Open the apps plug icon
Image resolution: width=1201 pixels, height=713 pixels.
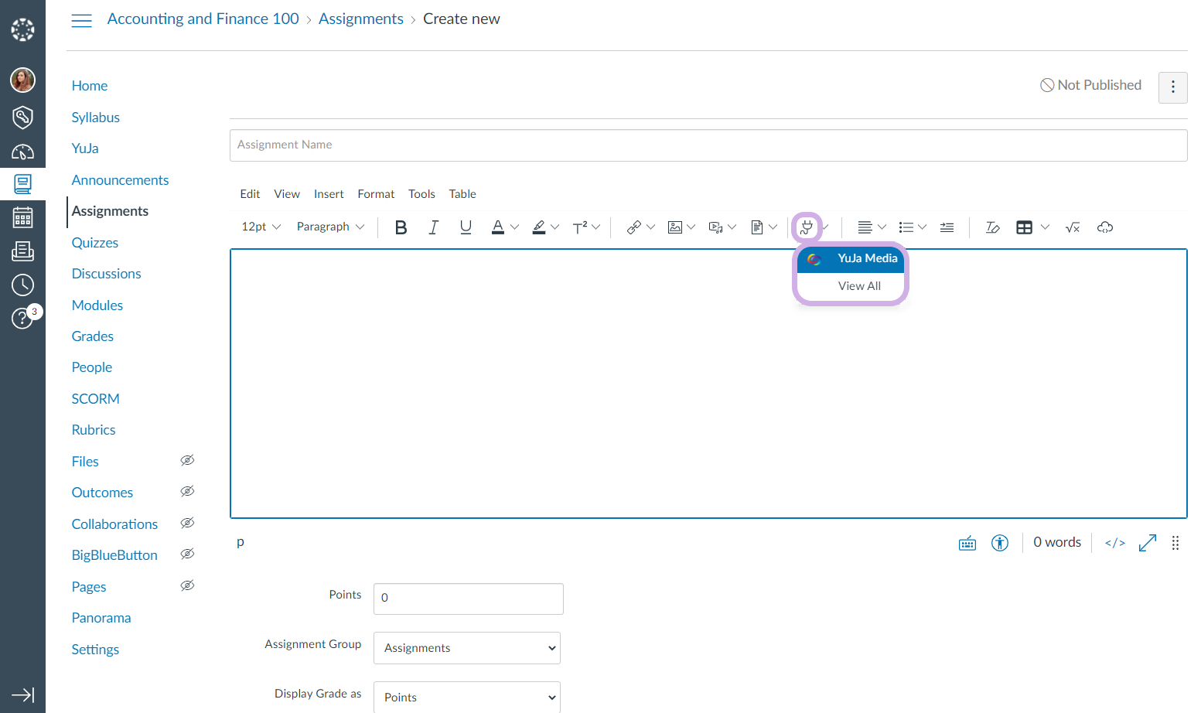807,227
